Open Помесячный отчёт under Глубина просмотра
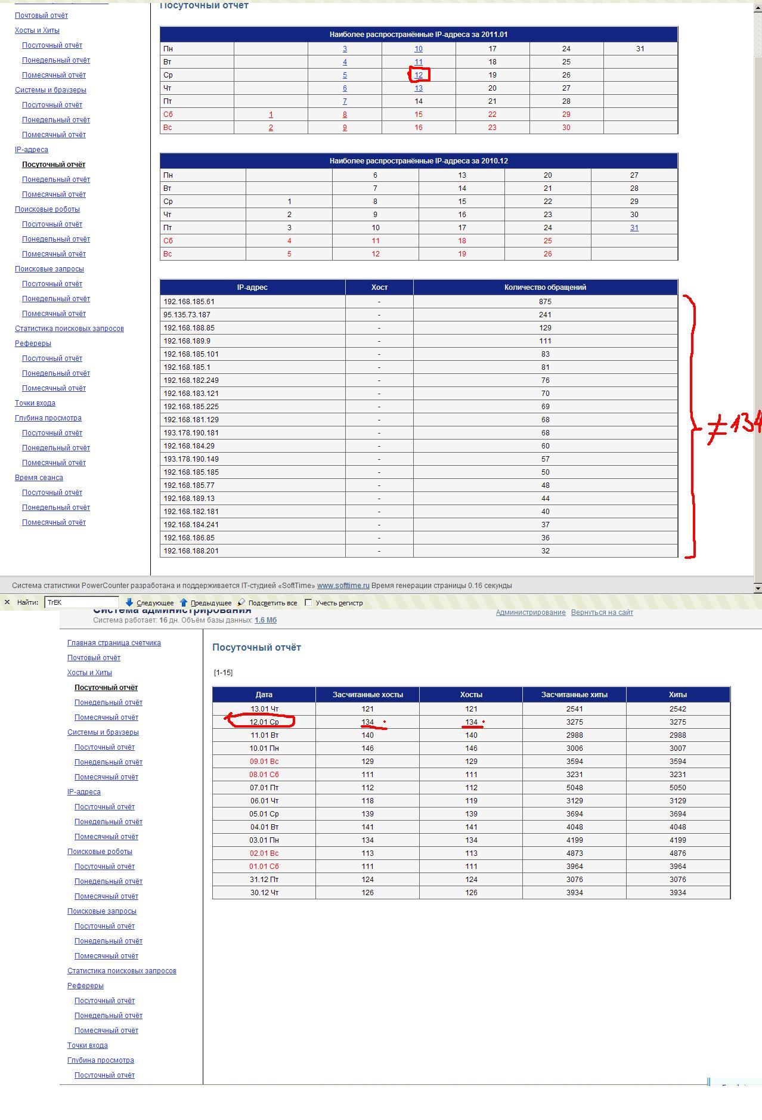 tap(54, 463)
